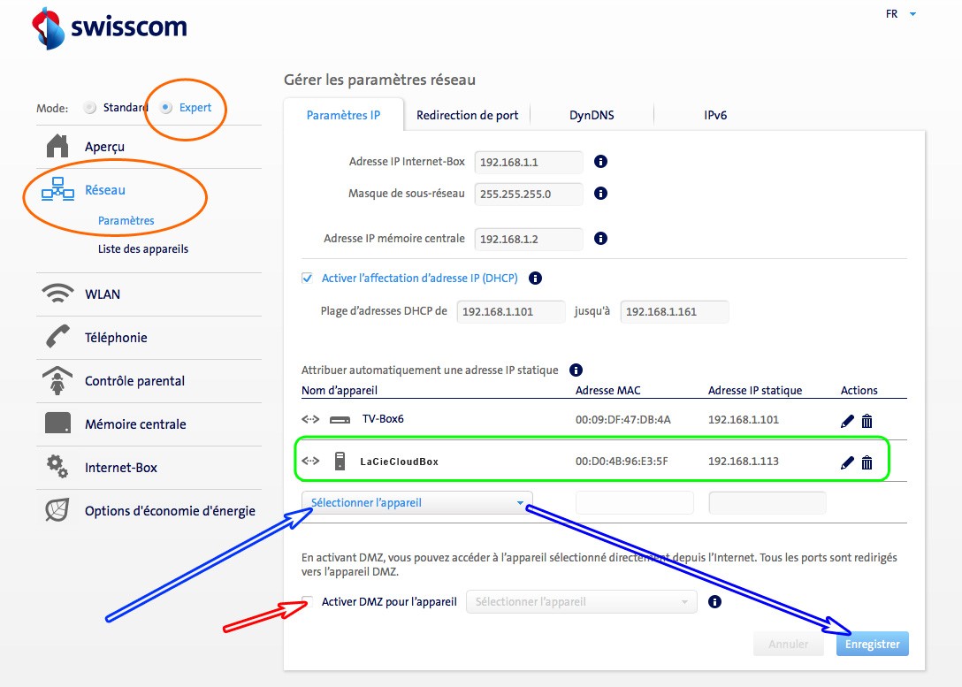
Task: Show info for Adresse IP Internet-Box
Action: click(x=600, y=162)
